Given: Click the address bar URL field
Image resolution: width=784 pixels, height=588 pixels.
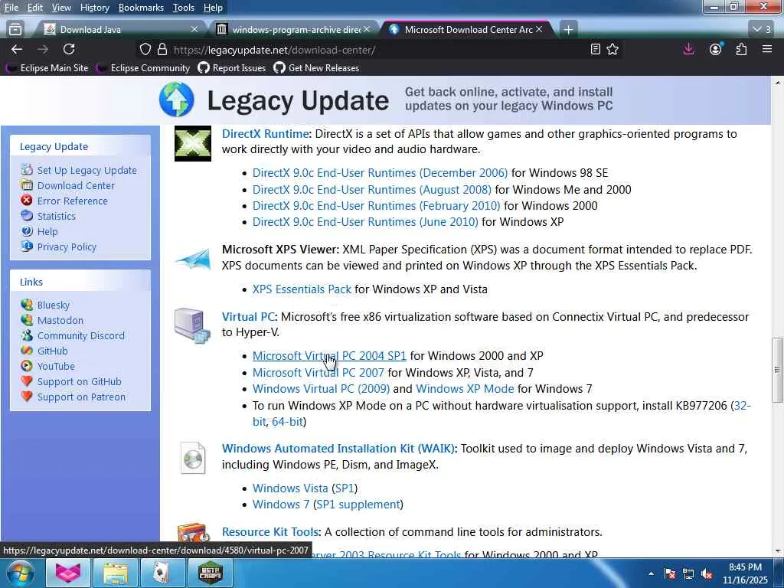Looking at the screenshot, I should (x=377, y=49).
